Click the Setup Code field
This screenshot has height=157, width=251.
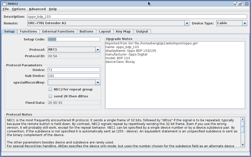(74, 39)
